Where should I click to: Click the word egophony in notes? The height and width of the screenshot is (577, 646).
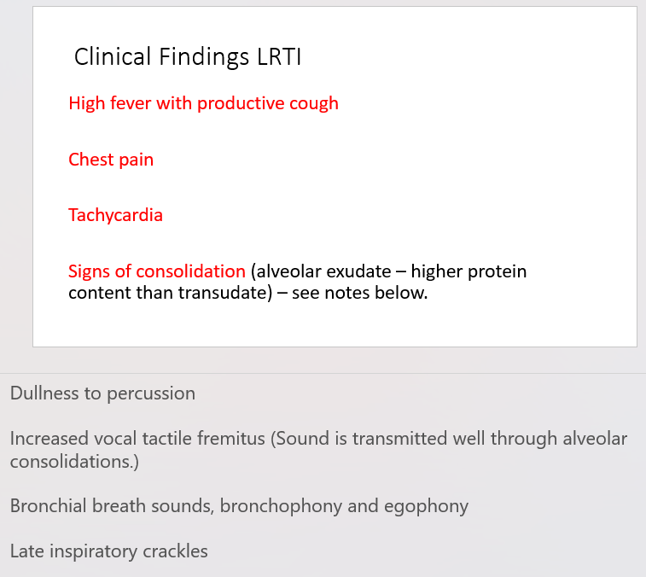(x=426, y=506)
